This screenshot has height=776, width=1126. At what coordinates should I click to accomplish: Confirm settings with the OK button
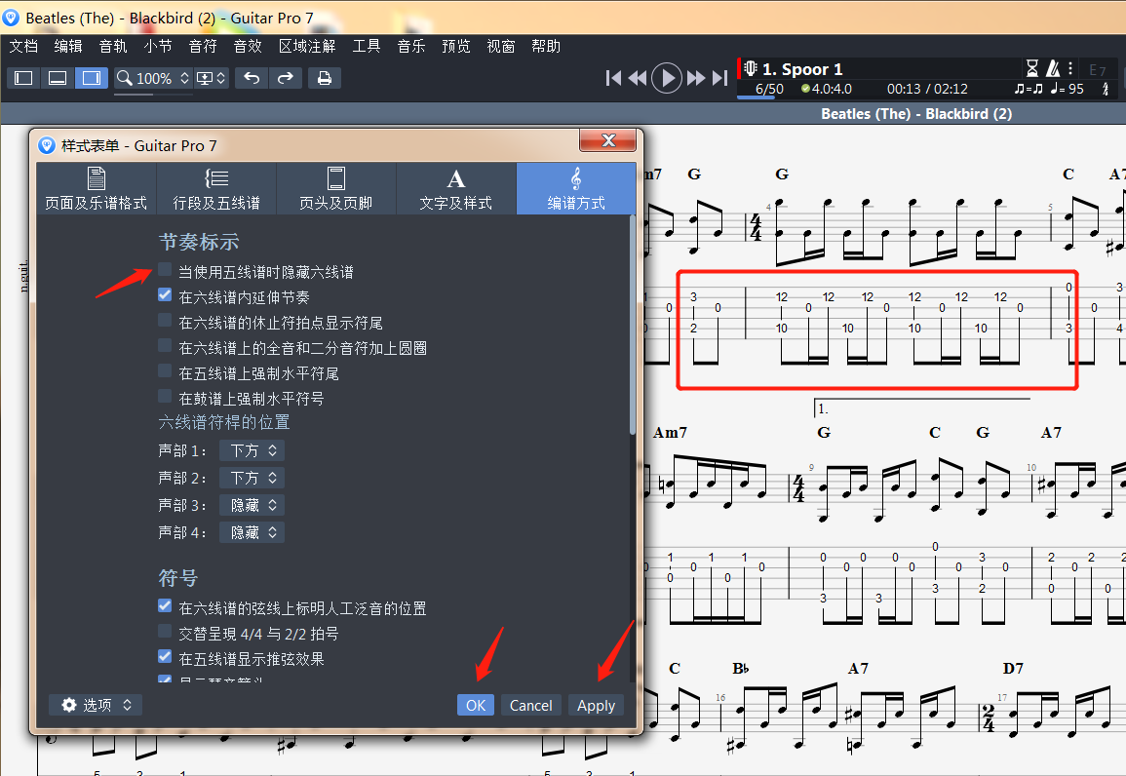pos(475,705)
